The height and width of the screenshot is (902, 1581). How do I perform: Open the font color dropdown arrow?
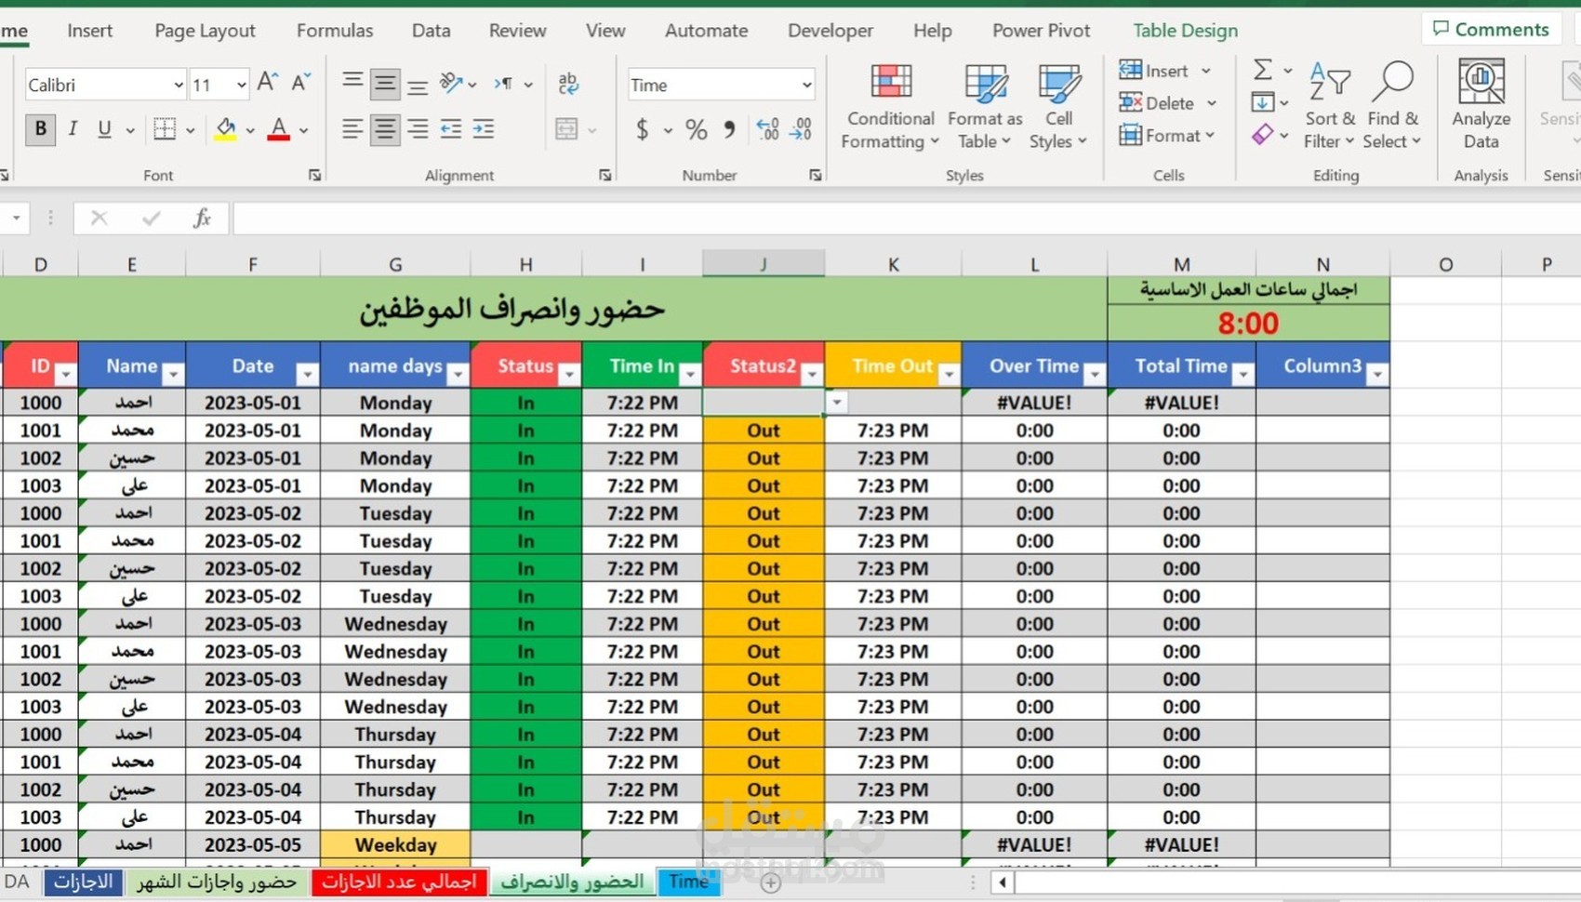point(304,130)
